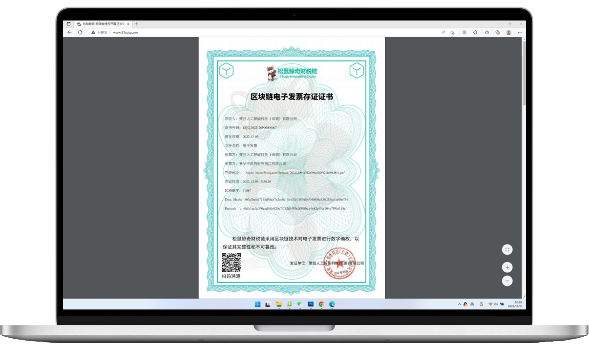589x345 pixels.
Task: Open the Windows Start menu
Action: 257,304
